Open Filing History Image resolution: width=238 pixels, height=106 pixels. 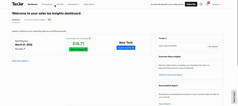pos(89,4)
